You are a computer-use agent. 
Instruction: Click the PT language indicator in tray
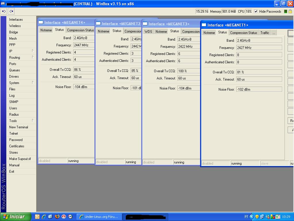(246, 217)
